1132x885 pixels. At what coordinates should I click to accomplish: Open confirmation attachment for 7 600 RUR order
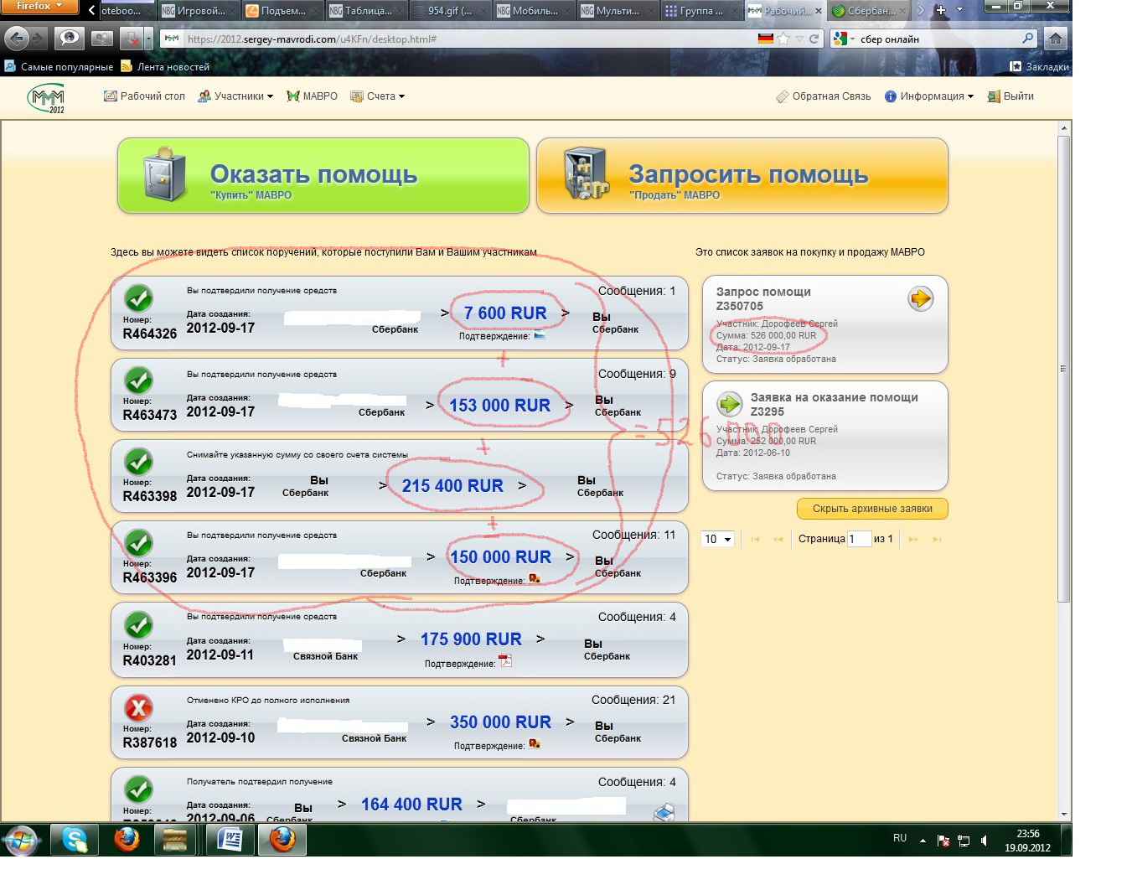pyautogui.click(x=539, y=335)
